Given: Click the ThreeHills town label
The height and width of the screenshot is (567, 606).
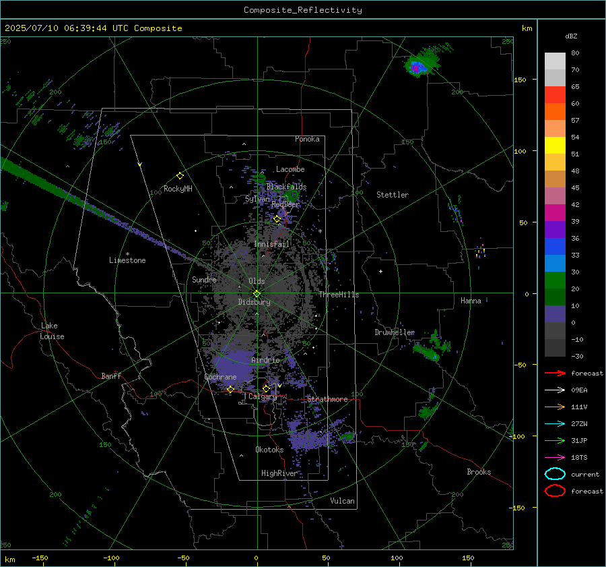Looking at the screenshot, I should tap(339, 295).
